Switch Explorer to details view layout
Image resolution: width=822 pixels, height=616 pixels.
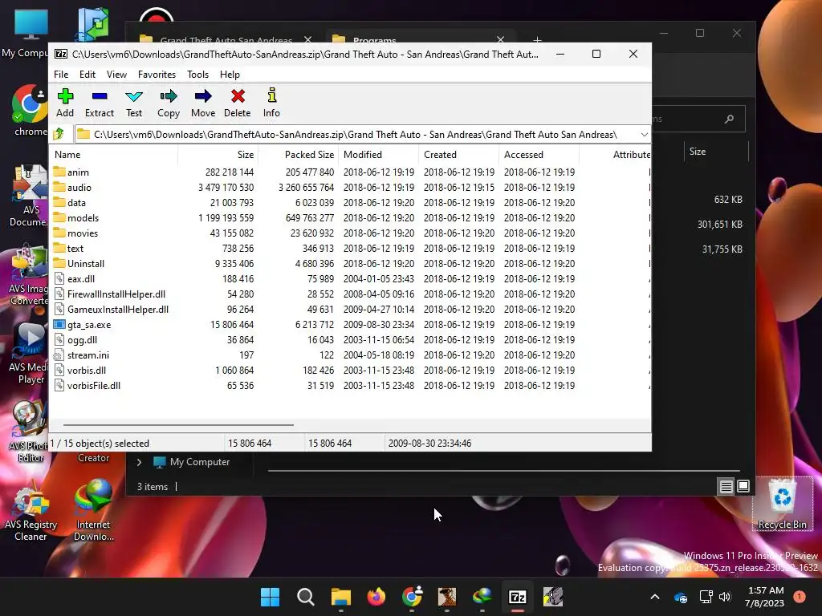pyautogui.click(x=726, y=487)
